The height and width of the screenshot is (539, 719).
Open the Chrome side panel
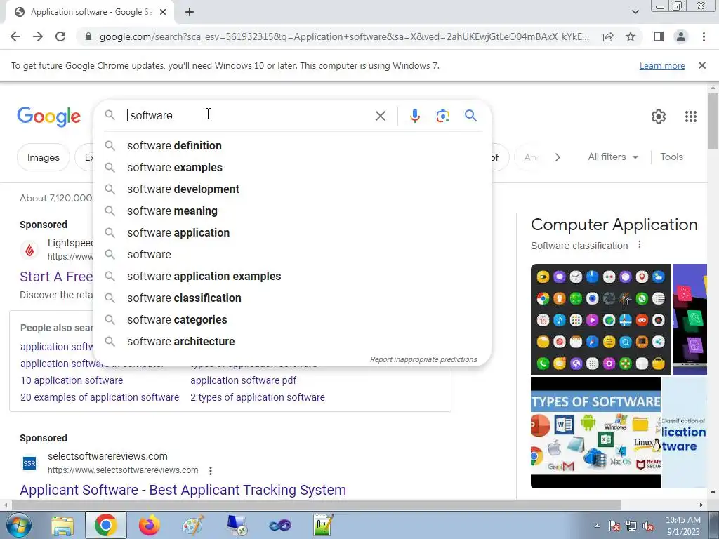tap(659, 36)
